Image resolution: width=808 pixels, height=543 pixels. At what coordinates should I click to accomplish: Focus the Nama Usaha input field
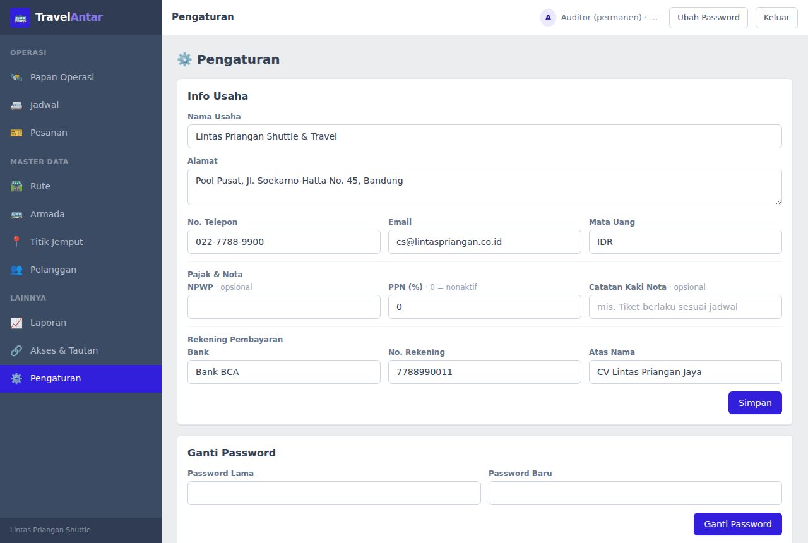(485, 136)
